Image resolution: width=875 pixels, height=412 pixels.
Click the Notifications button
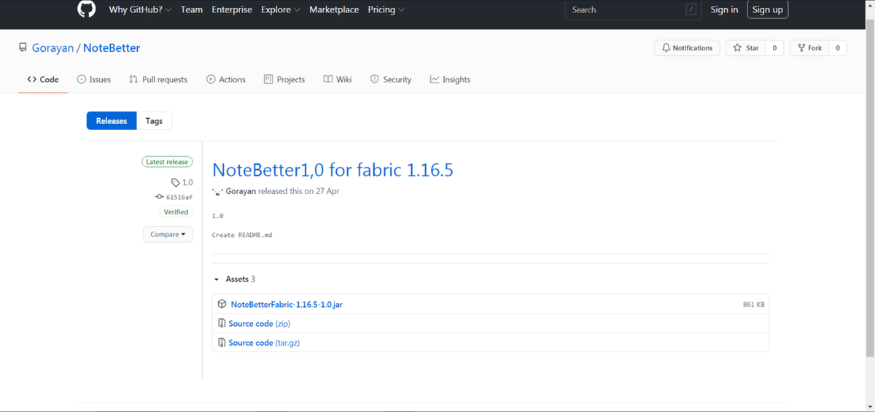tap(688, 48)
